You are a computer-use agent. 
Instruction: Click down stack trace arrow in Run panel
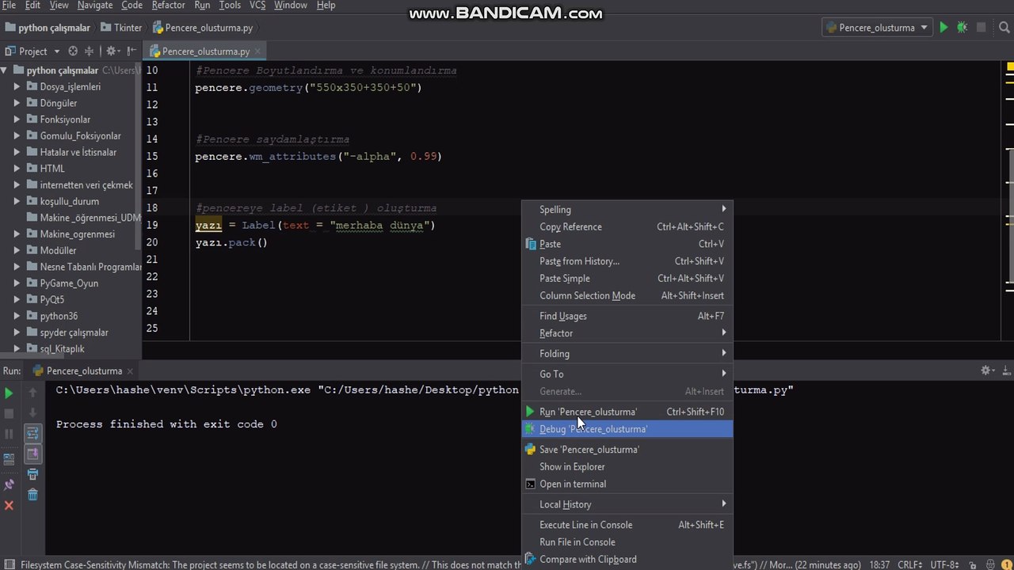pos(32,413)
